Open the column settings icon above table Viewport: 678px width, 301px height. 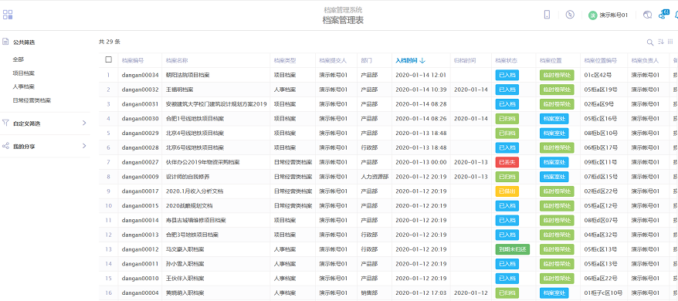coord(670,42)
